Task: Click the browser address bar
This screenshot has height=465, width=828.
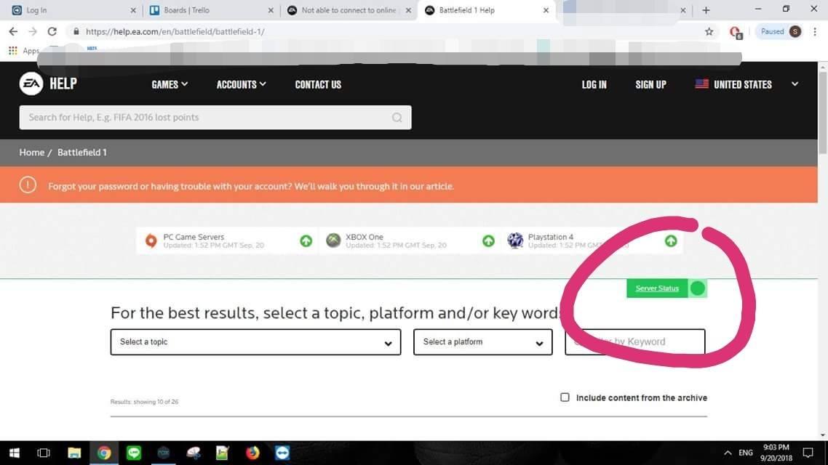Action: (x=391, y=32)
